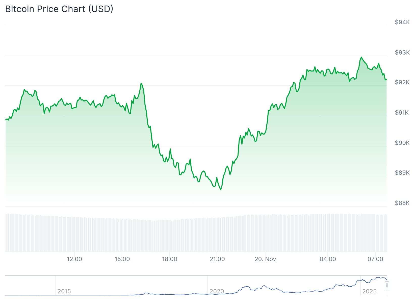Image resolution: width=415 pixels, height=303 pixels.
Task: Click the 21:00 time axis label
Action: tap(217, 259)
